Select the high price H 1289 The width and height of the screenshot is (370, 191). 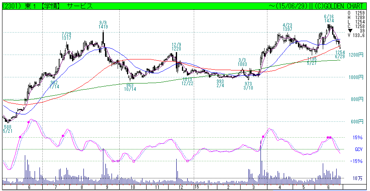[x=356, y=17]
